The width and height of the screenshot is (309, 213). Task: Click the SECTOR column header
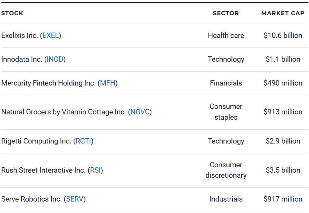click(x=226, y=13)
